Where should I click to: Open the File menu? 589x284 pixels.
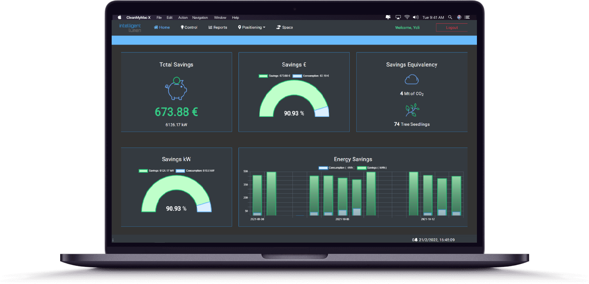click(x=159, y=18)
